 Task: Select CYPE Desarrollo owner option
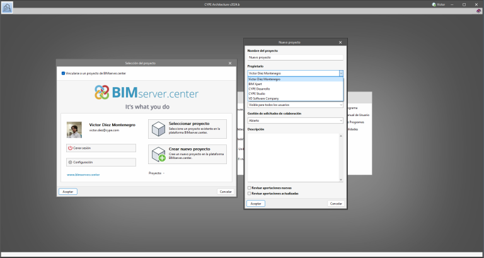tap(296, 89)
